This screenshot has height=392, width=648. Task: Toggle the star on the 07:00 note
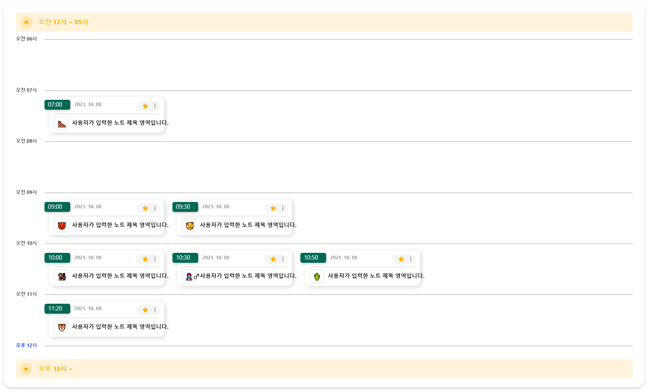click(145, 106)
